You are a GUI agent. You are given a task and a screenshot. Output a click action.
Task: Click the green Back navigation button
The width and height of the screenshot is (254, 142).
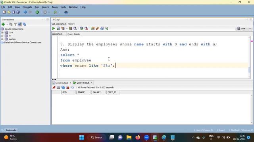pos(37,12)
